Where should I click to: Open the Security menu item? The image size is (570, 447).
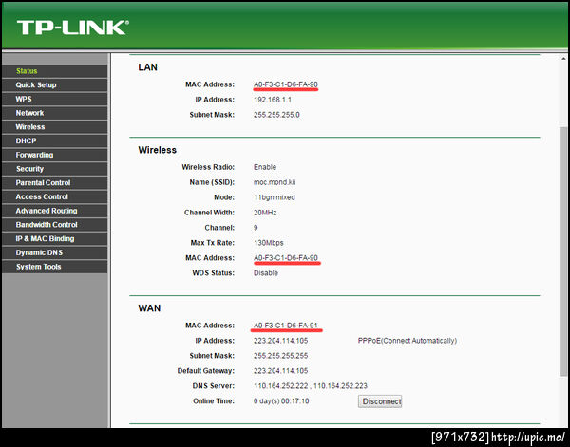(x=54, y=169)
